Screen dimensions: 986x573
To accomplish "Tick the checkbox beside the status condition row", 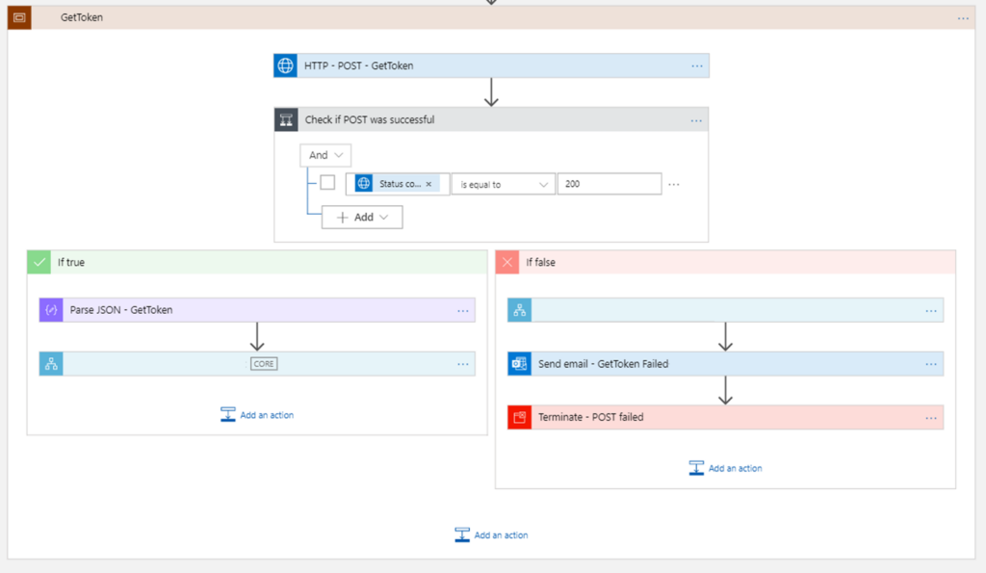I will tap(327, 183).
